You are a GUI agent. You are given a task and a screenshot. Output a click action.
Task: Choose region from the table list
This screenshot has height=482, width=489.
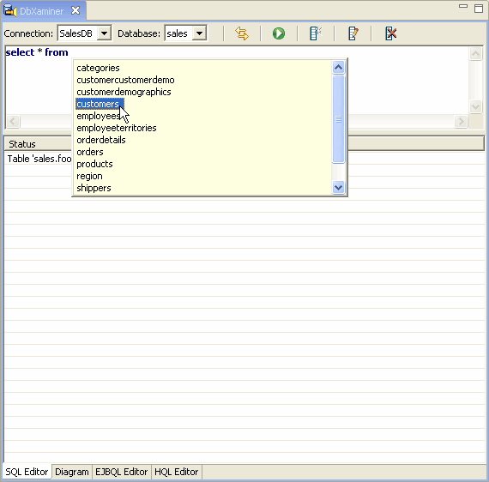(x=89, y=176)
